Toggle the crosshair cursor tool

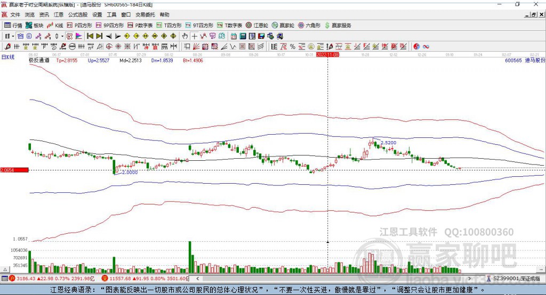[x=195, y=36]
